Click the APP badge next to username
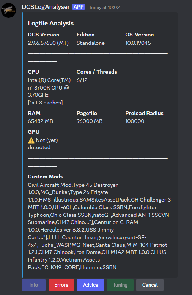This screenshot has height=295, width=192. 79,7
